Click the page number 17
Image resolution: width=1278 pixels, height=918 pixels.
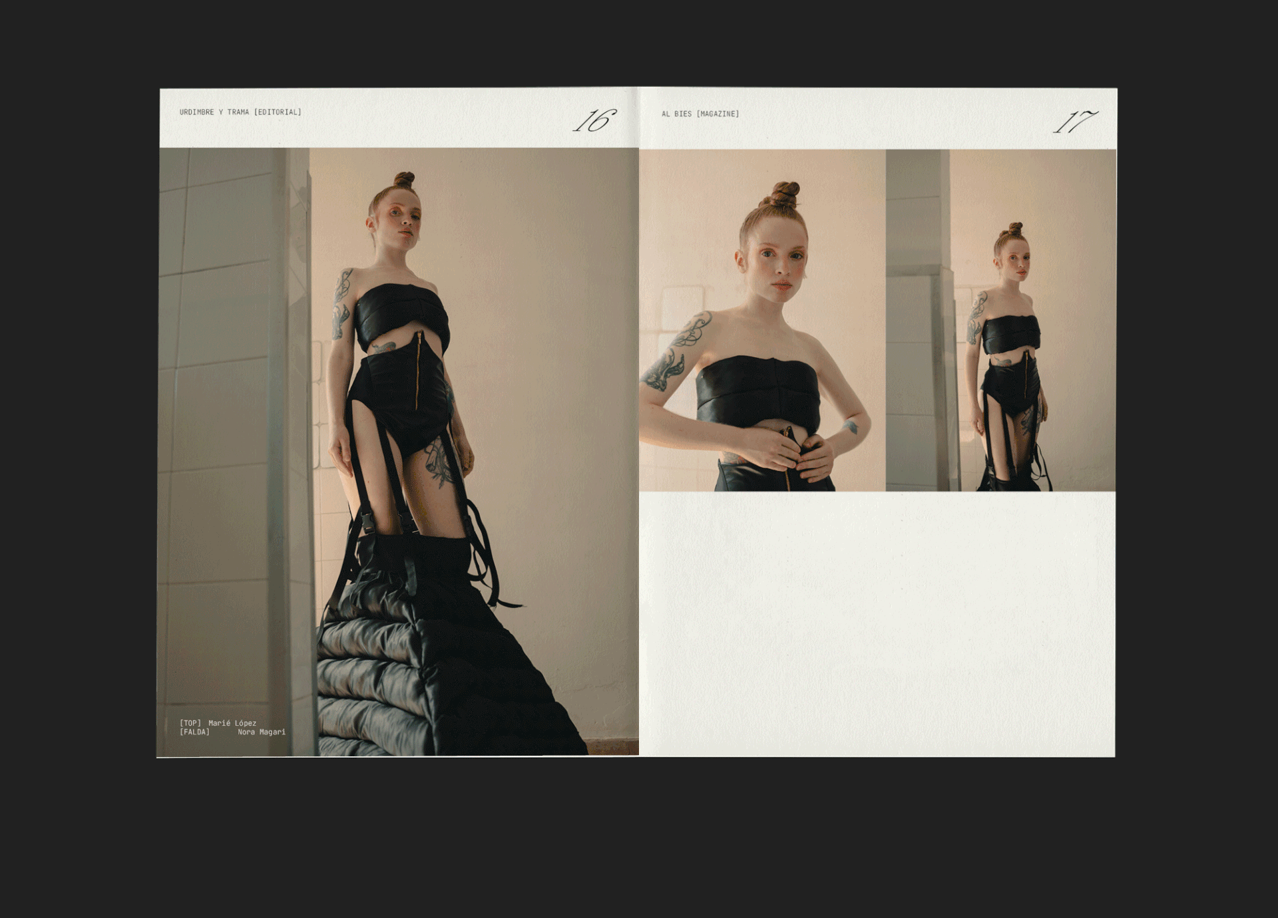coord(1075,122)
